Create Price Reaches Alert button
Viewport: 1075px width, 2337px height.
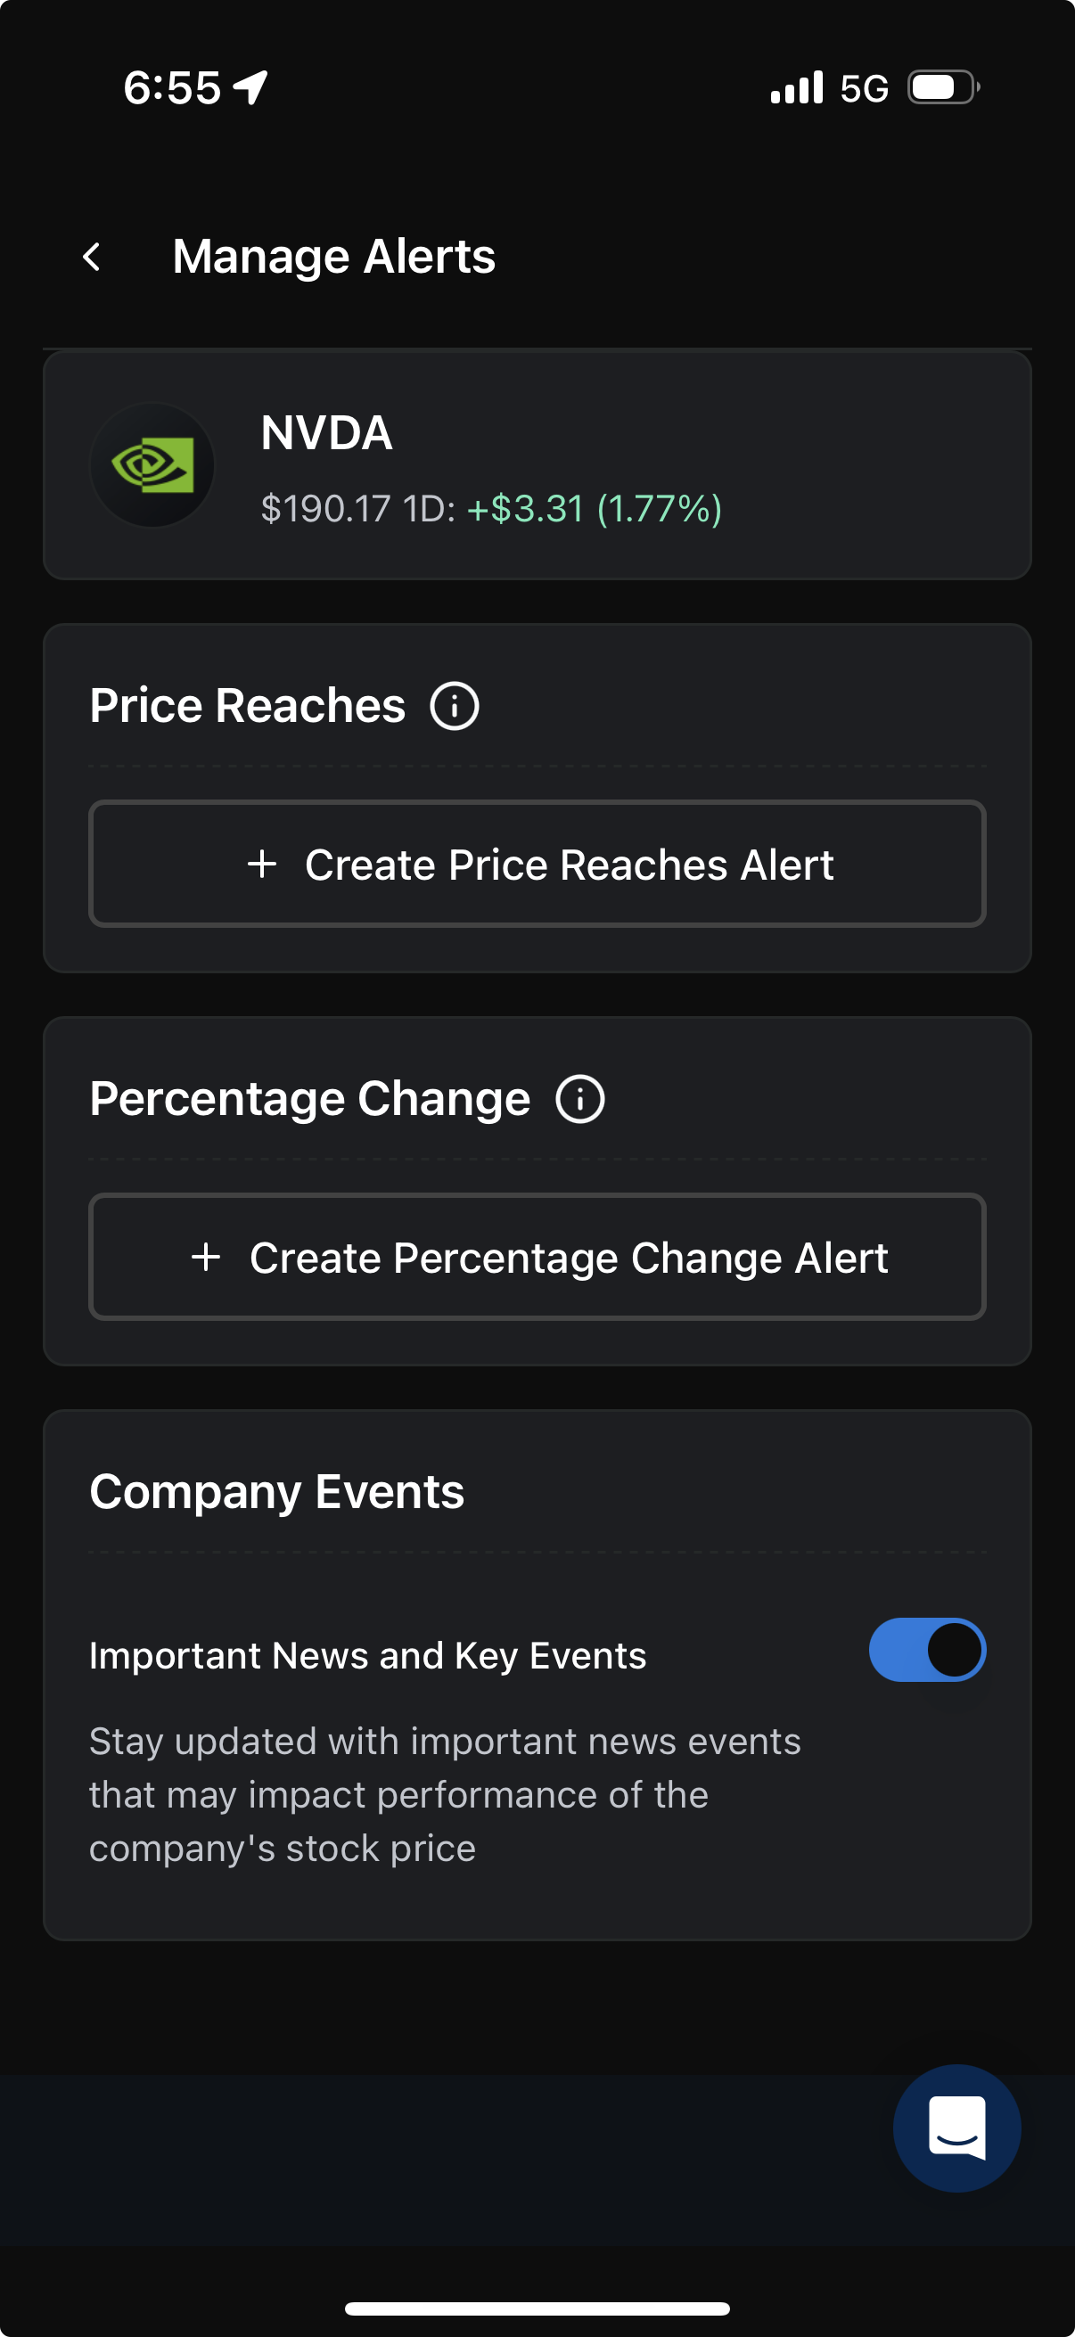pyautogui.click(x=537, y=864)
